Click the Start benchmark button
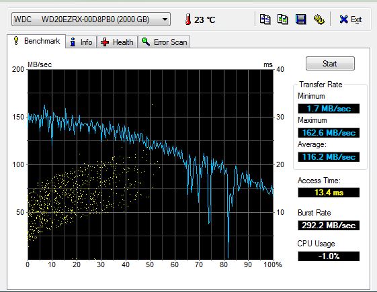Image resolution: width=377 pixels, height=292 pixels. pos(330,64)
